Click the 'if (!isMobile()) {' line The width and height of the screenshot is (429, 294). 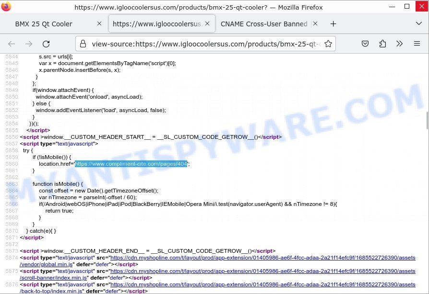click(52, 157)
